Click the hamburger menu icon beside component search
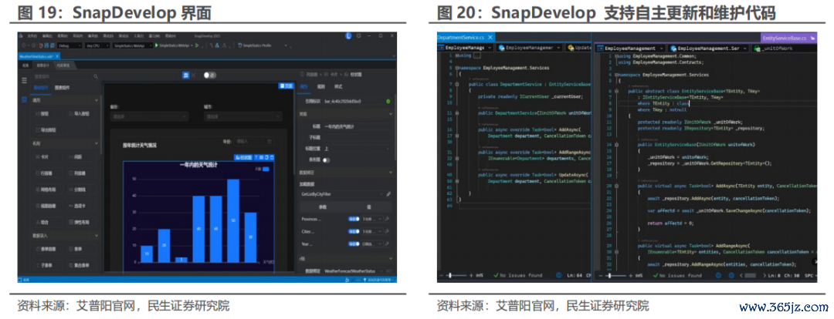 [24, 80]
